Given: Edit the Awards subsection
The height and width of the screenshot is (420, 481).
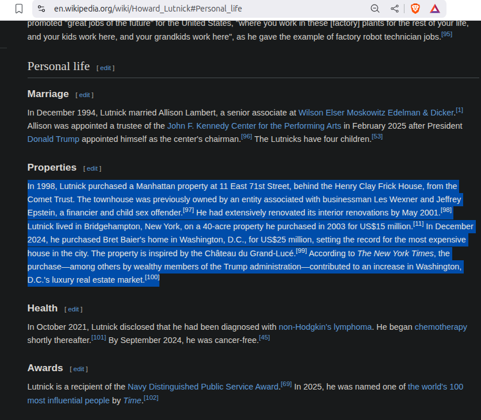Looking at the screenshot, I should pyautogui.click(x=78, y=369).
